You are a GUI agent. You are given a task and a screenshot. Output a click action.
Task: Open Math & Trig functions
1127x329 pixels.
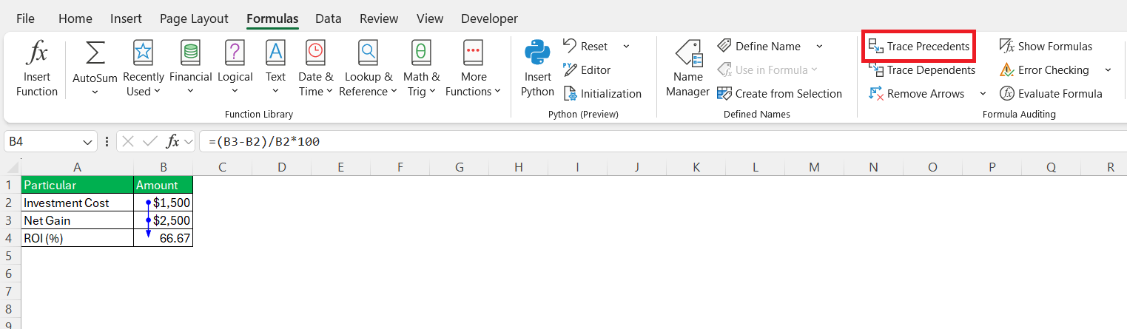421,69
